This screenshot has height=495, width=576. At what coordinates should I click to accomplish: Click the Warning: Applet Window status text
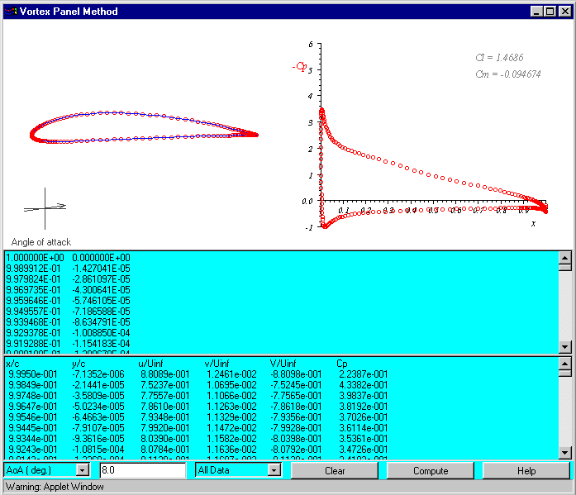tap(55, 487)
